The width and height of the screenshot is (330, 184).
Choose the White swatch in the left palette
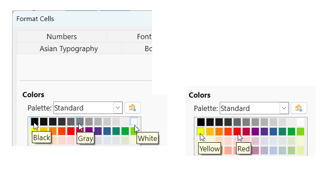pyautogui.click(x=134, y=122)
